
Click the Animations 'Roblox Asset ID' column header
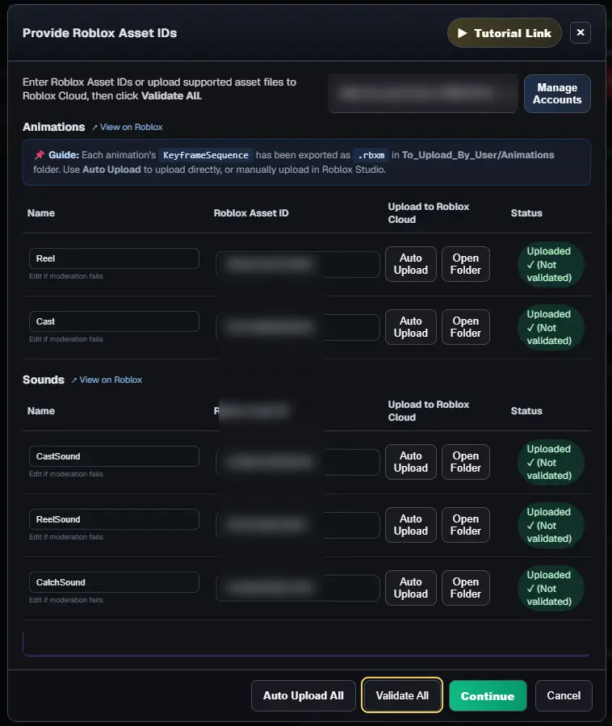pyautogui.click(x=251, y=213)
